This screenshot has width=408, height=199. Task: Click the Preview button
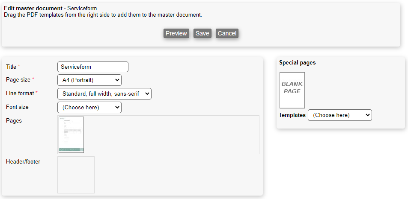[176, 33]
